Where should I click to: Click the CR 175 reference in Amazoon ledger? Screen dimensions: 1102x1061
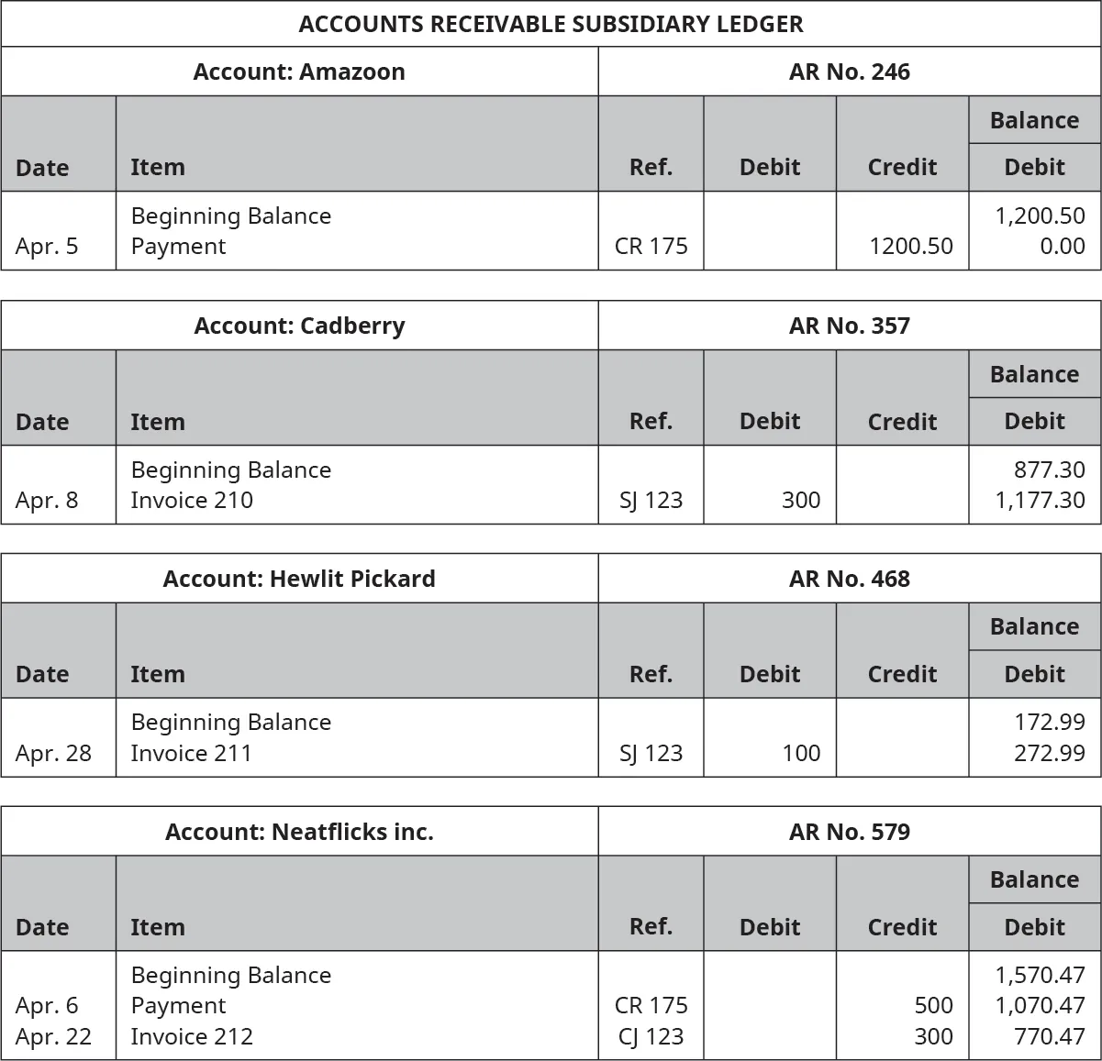point(651,246)
